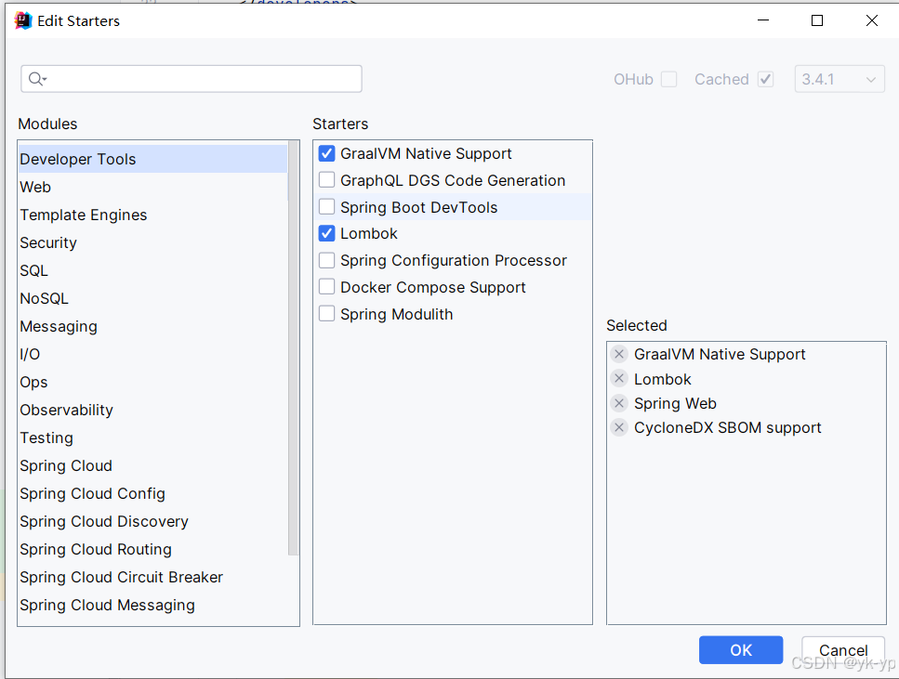Select the Developer Tools module
The image size is (899, 679).
[152, 159]
